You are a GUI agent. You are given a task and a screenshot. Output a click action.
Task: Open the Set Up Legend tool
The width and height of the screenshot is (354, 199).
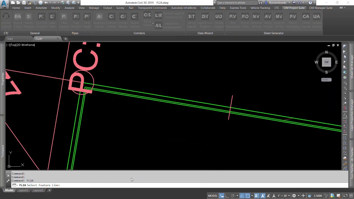pos(191,21)
